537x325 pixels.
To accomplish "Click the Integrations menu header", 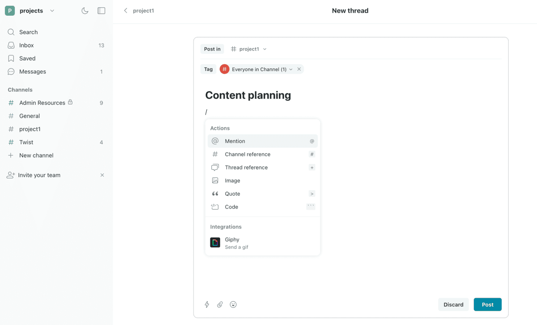I will (226, 227).
